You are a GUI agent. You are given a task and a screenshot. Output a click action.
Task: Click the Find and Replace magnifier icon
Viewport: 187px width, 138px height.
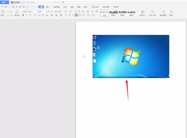tap(163, 12)
